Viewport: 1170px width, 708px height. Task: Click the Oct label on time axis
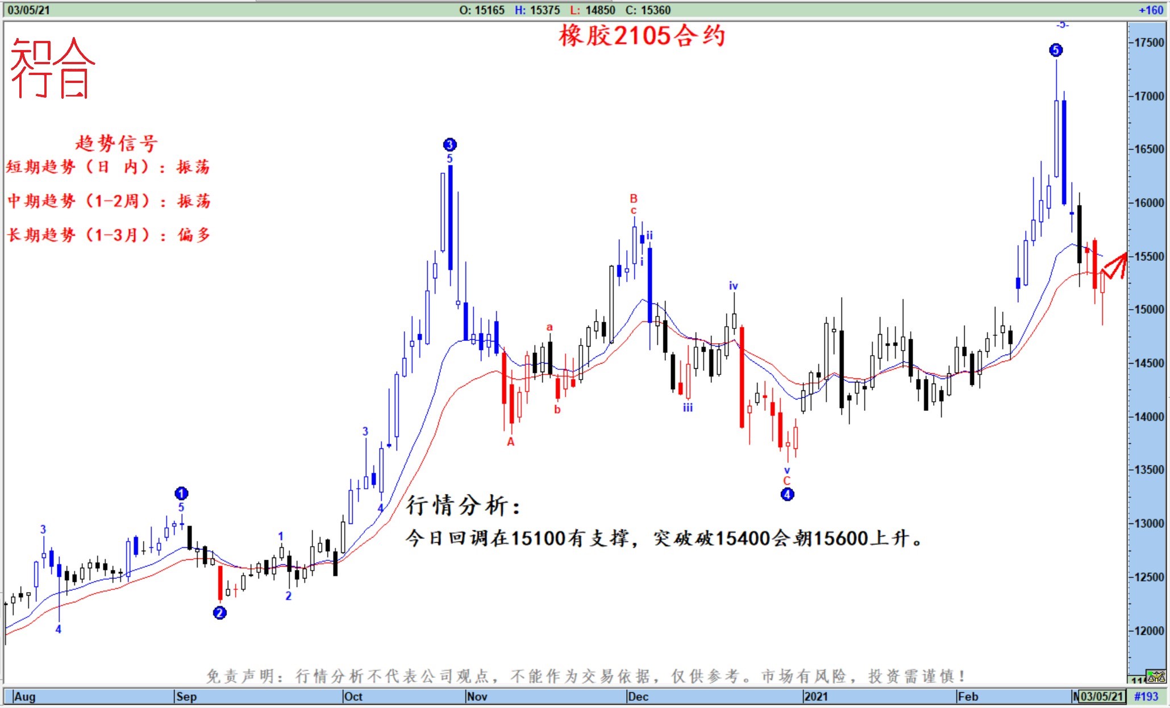click(x=353, y=696)
